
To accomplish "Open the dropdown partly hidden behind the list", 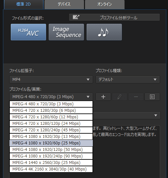I will point(127,115).
